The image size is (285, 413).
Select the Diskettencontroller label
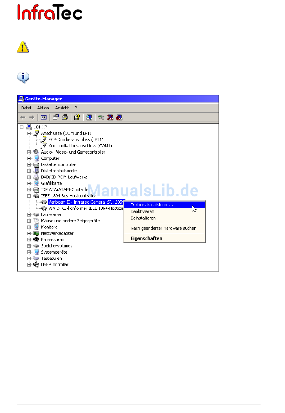click(58, 165)
